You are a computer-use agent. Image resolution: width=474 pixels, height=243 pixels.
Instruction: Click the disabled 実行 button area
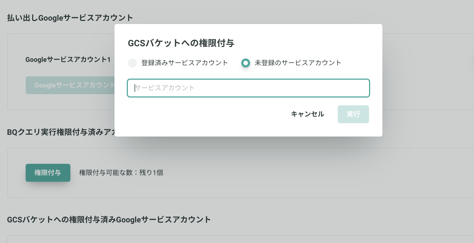point(353,114)
